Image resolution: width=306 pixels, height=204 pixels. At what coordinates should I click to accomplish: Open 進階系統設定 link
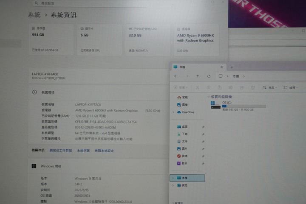pos(104,151)
